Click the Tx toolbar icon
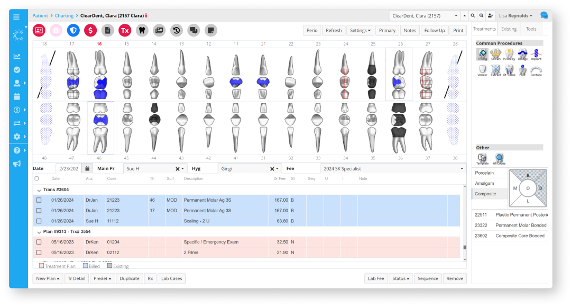 124,30
